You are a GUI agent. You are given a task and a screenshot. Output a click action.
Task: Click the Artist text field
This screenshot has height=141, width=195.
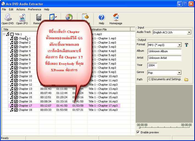(x=165, y=58)
